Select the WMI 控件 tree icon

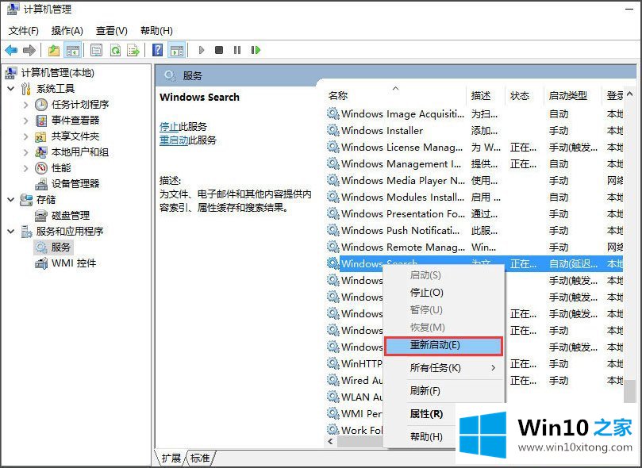(x=41, y=263)
